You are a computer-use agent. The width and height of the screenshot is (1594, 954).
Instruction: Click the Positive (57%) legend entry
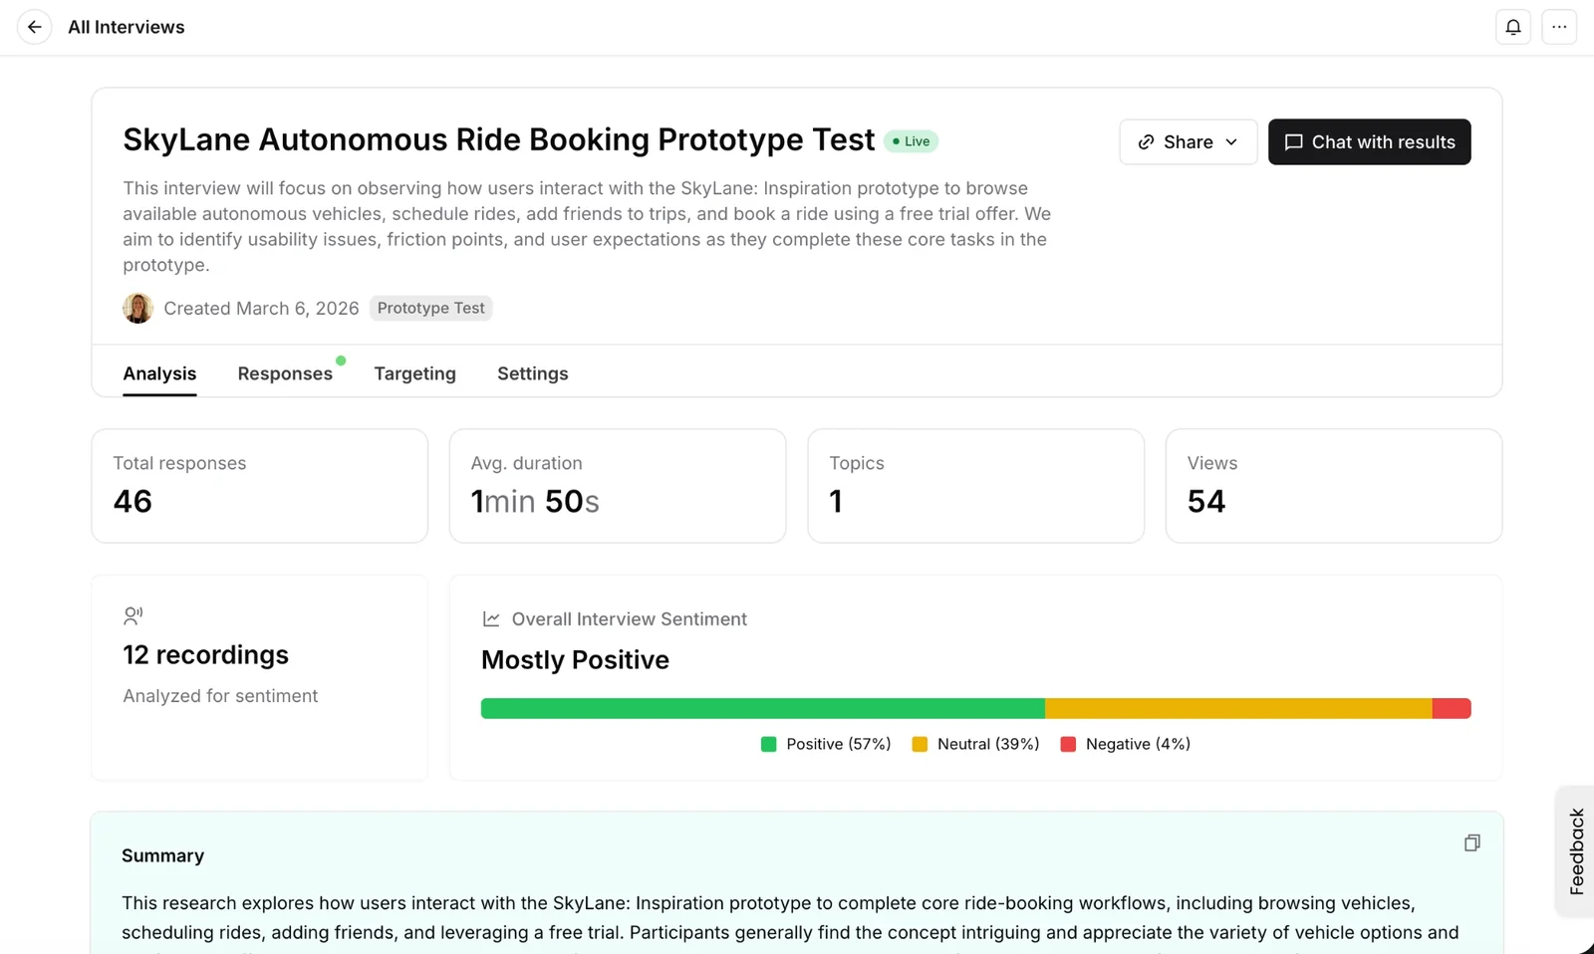coord(826,744)
